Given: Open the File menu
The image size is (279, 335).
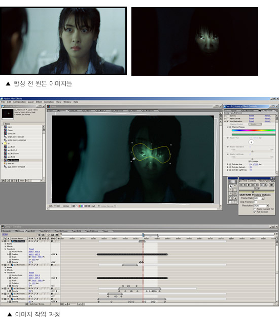Looking at the screenshot, I should [3, 102].
